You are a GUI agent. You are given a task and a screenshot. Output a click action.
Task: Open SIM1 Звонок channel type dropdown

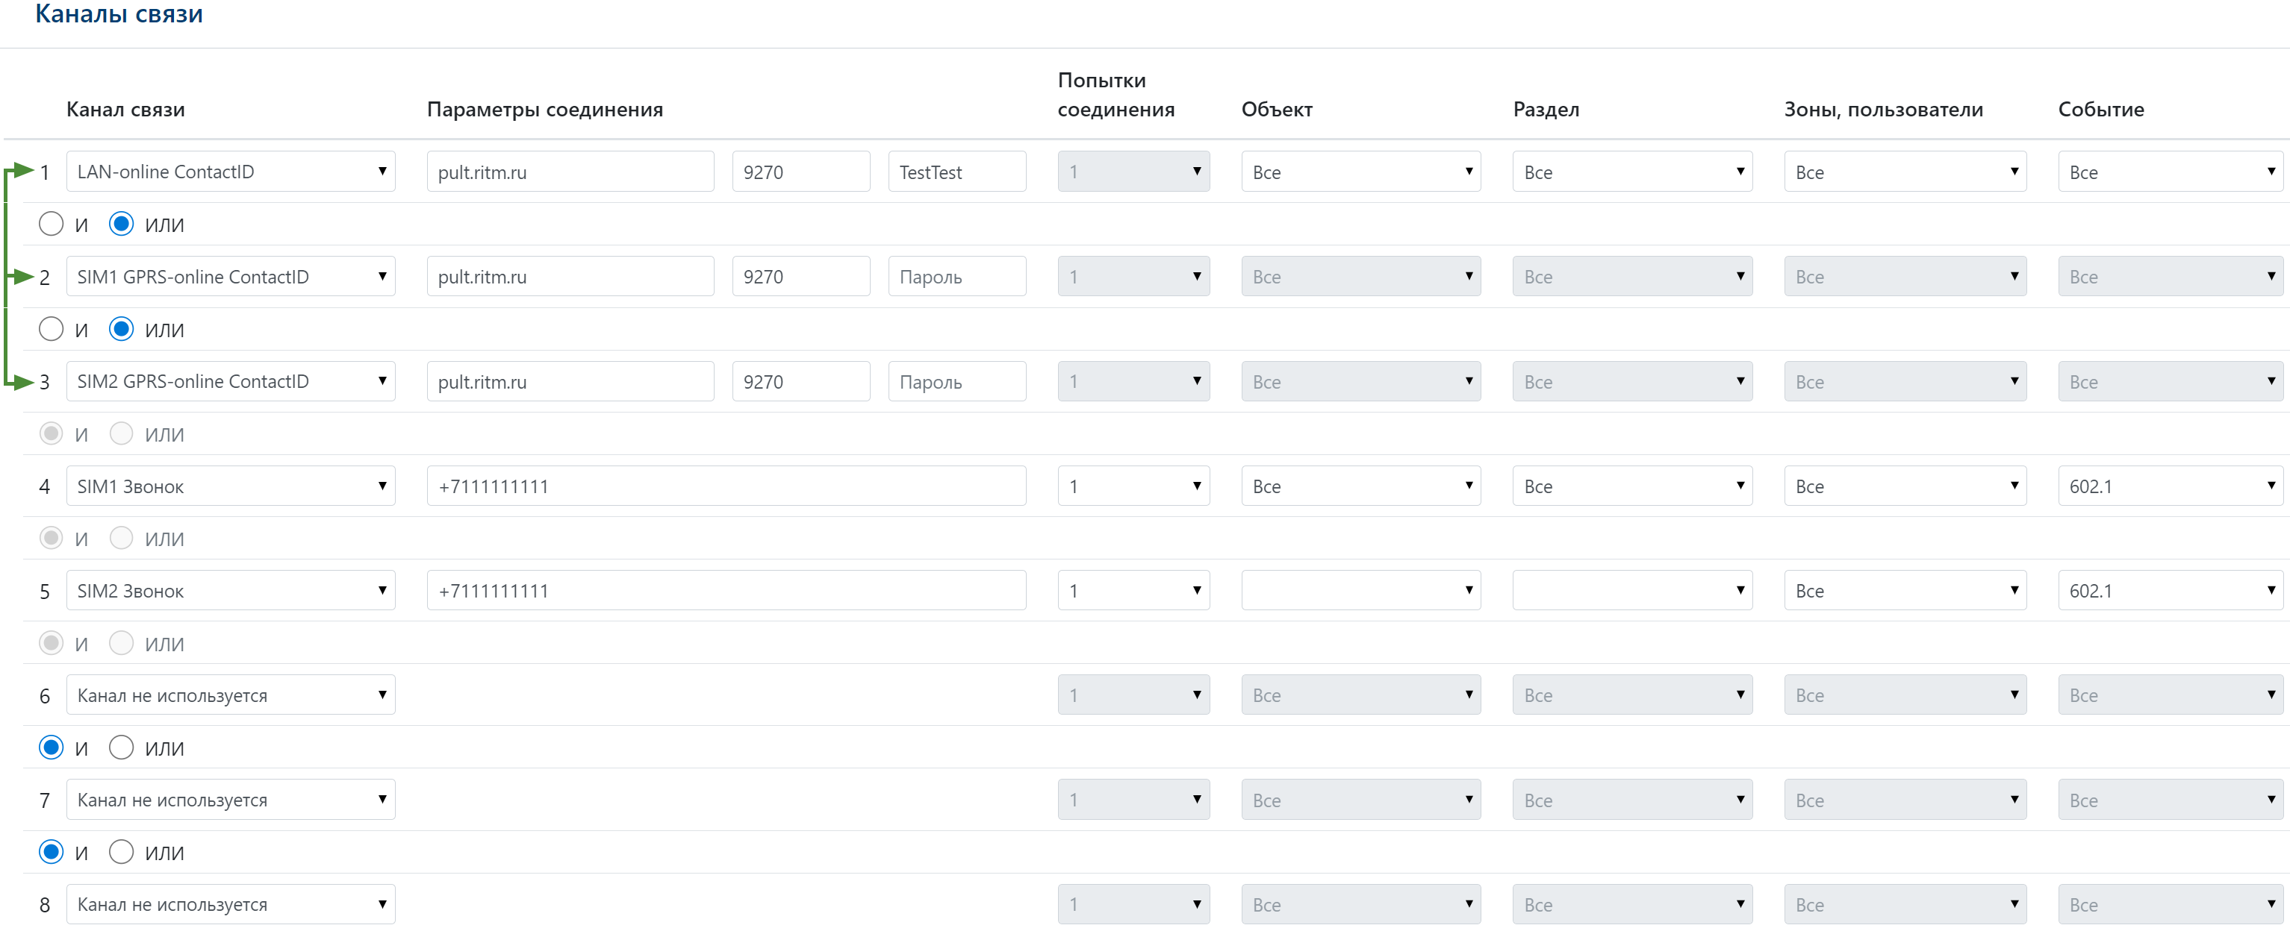(230, 486)
